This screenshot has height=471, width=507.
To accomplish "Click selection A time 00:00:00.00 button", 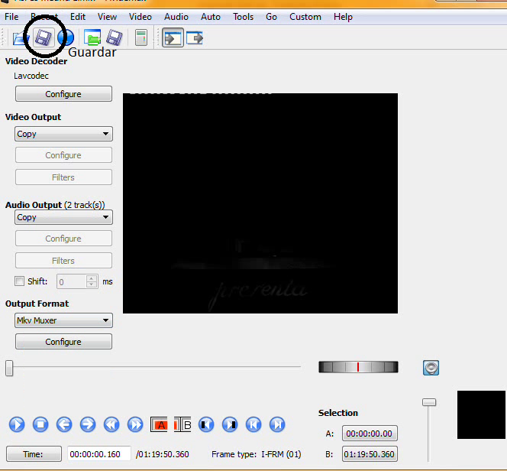I will point(370,434).
